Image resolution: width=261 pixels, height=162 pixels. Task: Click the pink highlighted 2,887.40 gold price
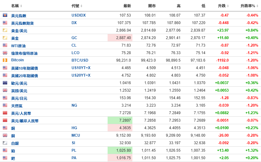(x=120, y=38)
